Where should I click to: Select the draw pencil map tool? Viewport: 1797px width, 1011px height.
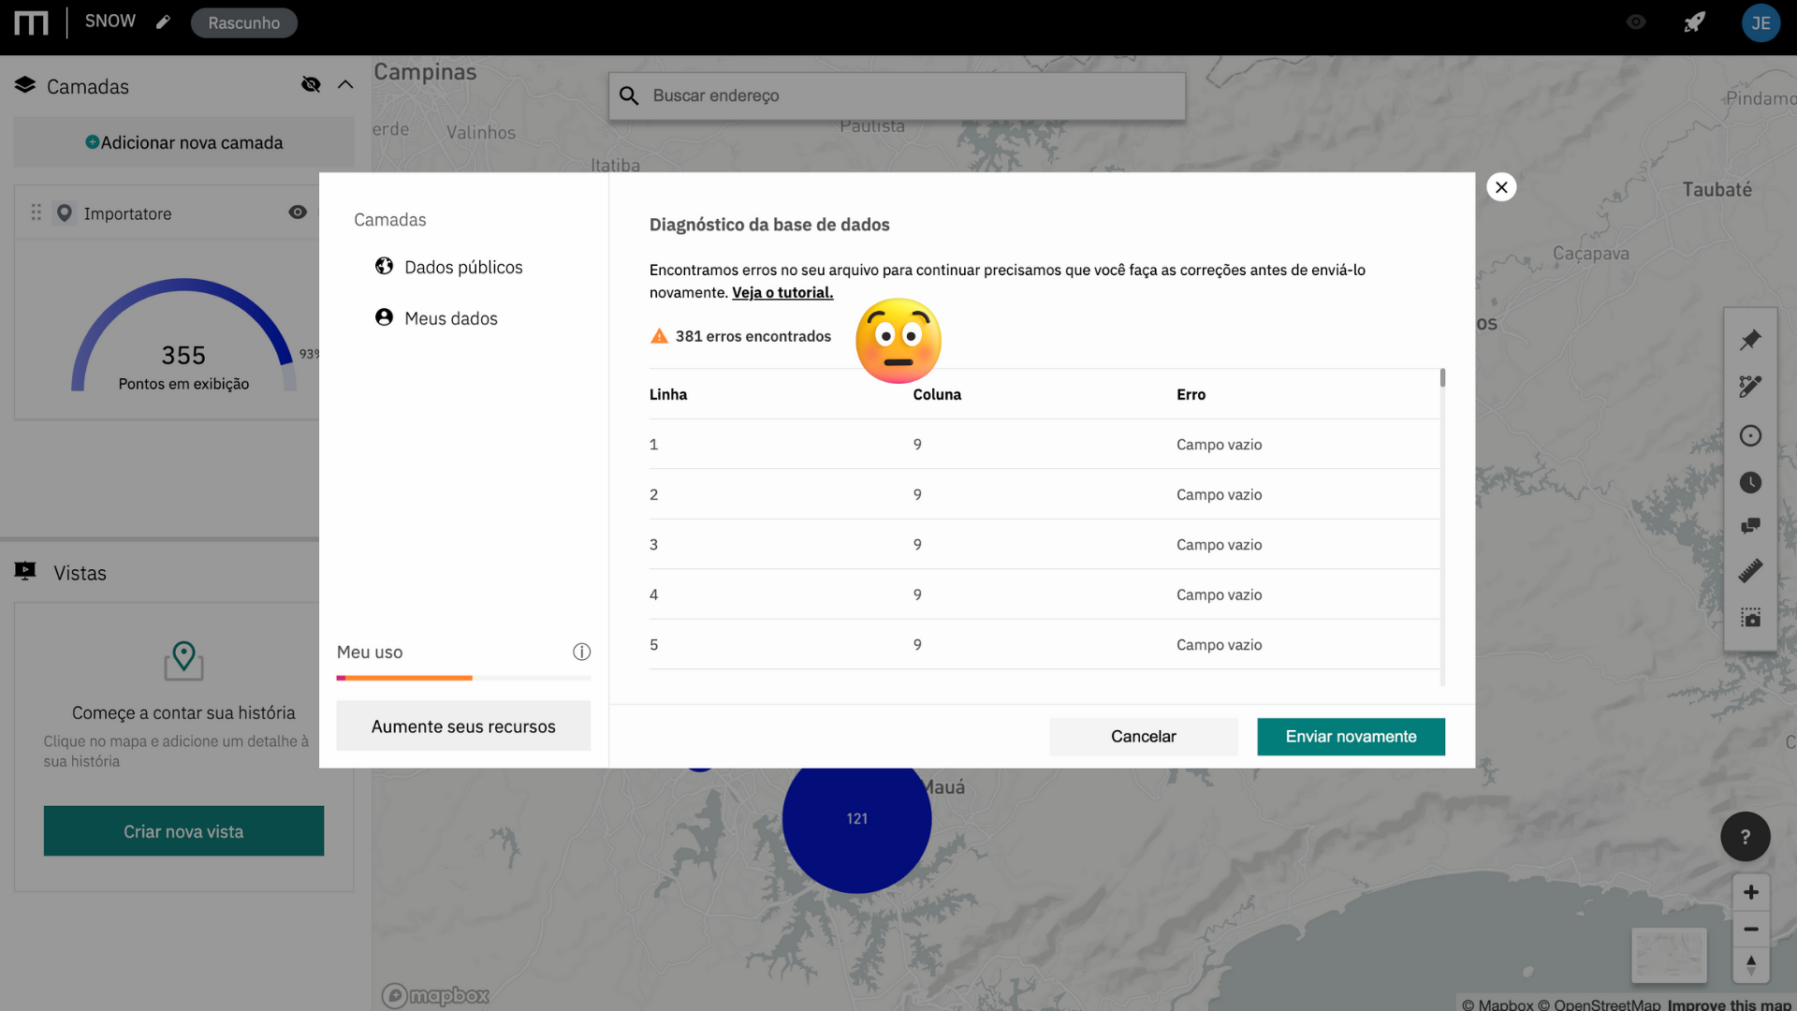coord(1750,386)
